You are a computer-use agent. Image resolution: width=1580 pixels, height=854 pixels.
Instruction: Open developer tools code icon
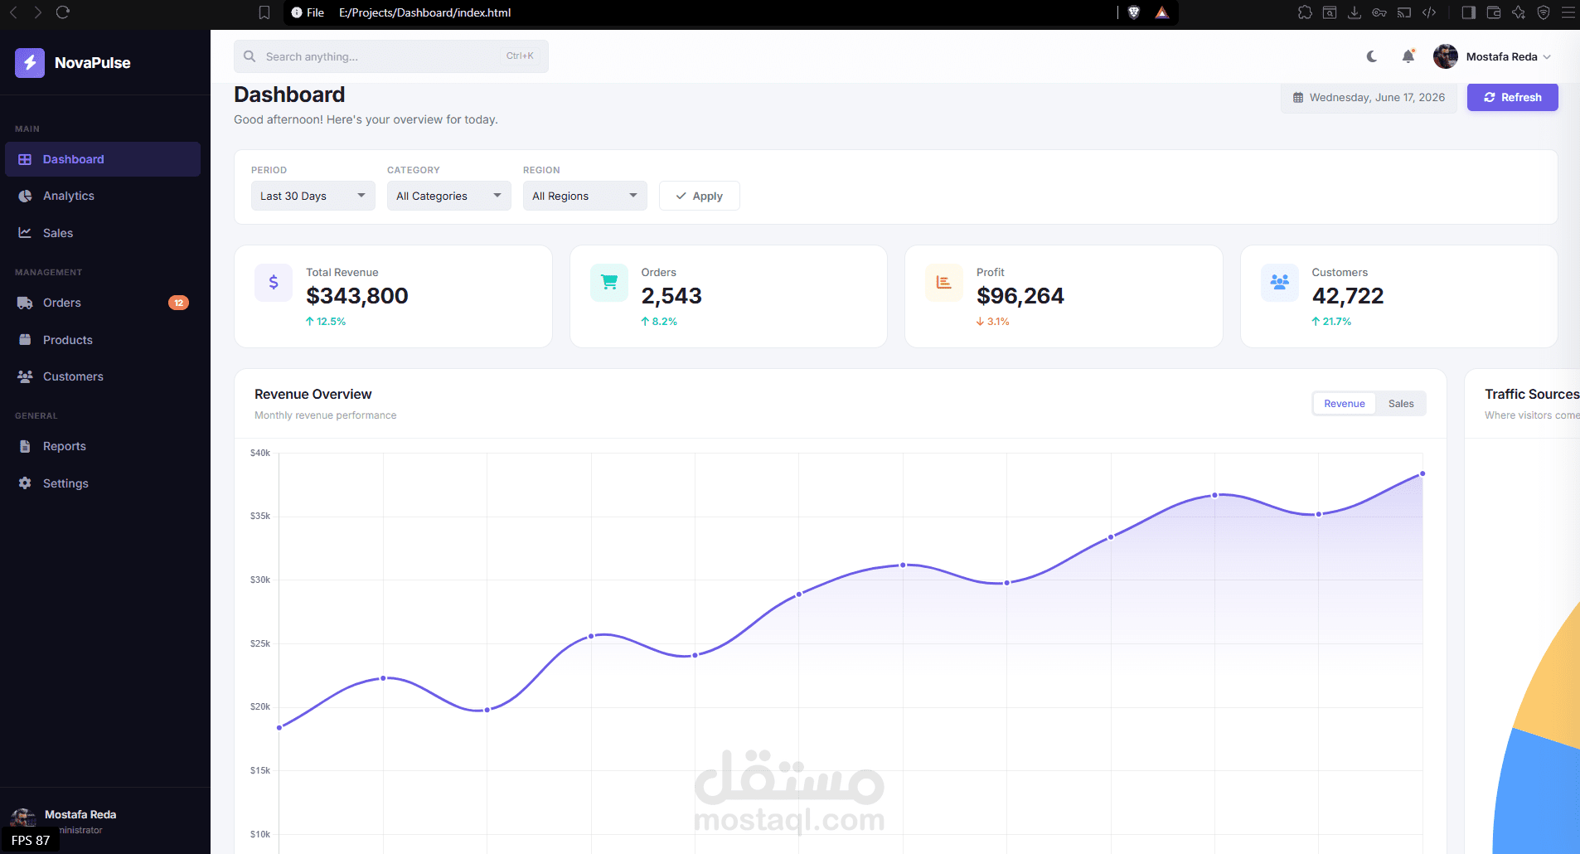click(1429, 12)
